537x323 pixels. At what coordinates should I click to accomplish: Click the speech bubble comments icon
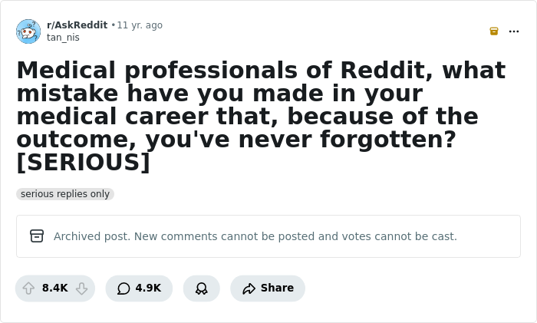[124, 288]
